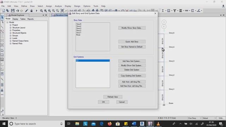
Task: Click Add New from .dxf/.dwg File button
Action: pyautogui.click(x=132, y=86)
